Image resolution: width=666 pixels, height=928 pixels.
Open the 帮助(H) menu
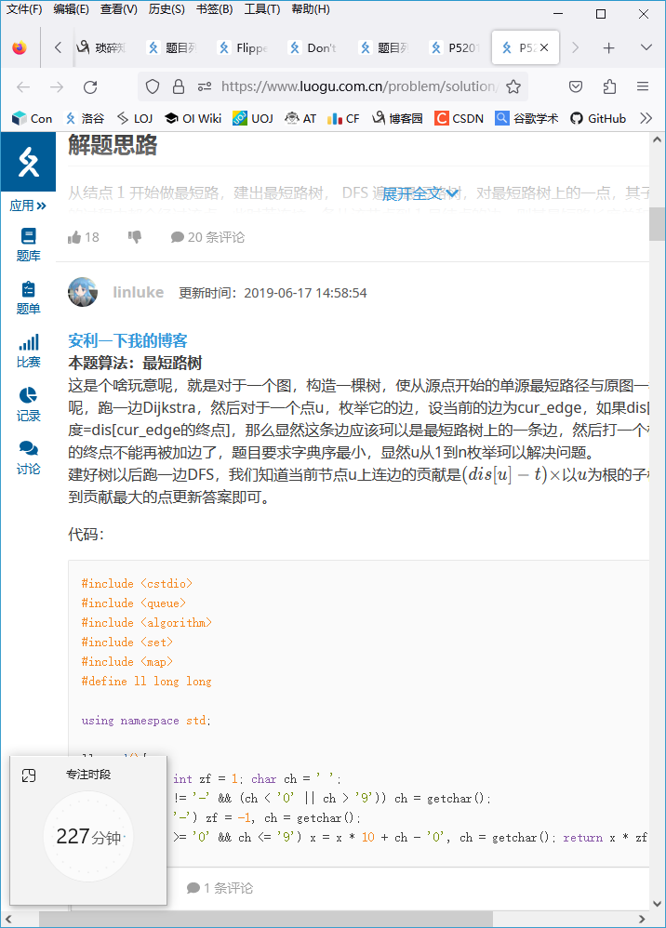click(x=310, y=9)
